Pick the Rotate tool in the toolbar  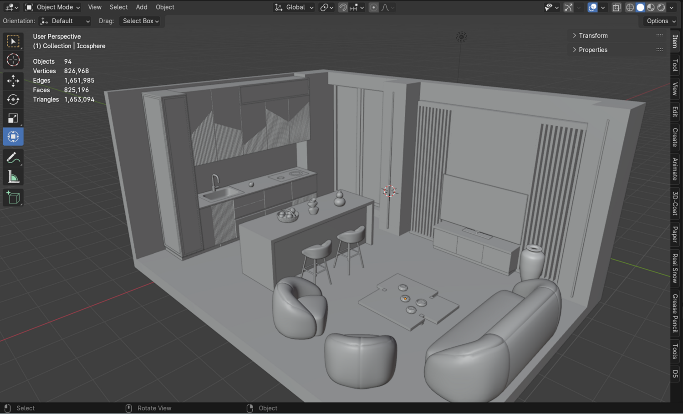(x=13, y=99)
